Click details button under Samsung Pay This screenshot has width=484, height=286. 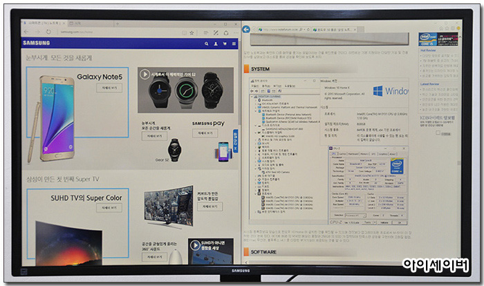205,133
